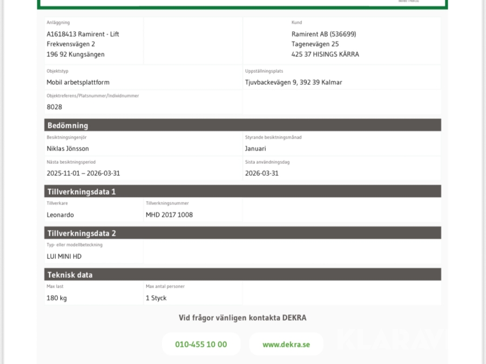This screenshot has width=486, height=364.
Task: Select inspector name Niklas Jönsson
Action: pos(67,148)
